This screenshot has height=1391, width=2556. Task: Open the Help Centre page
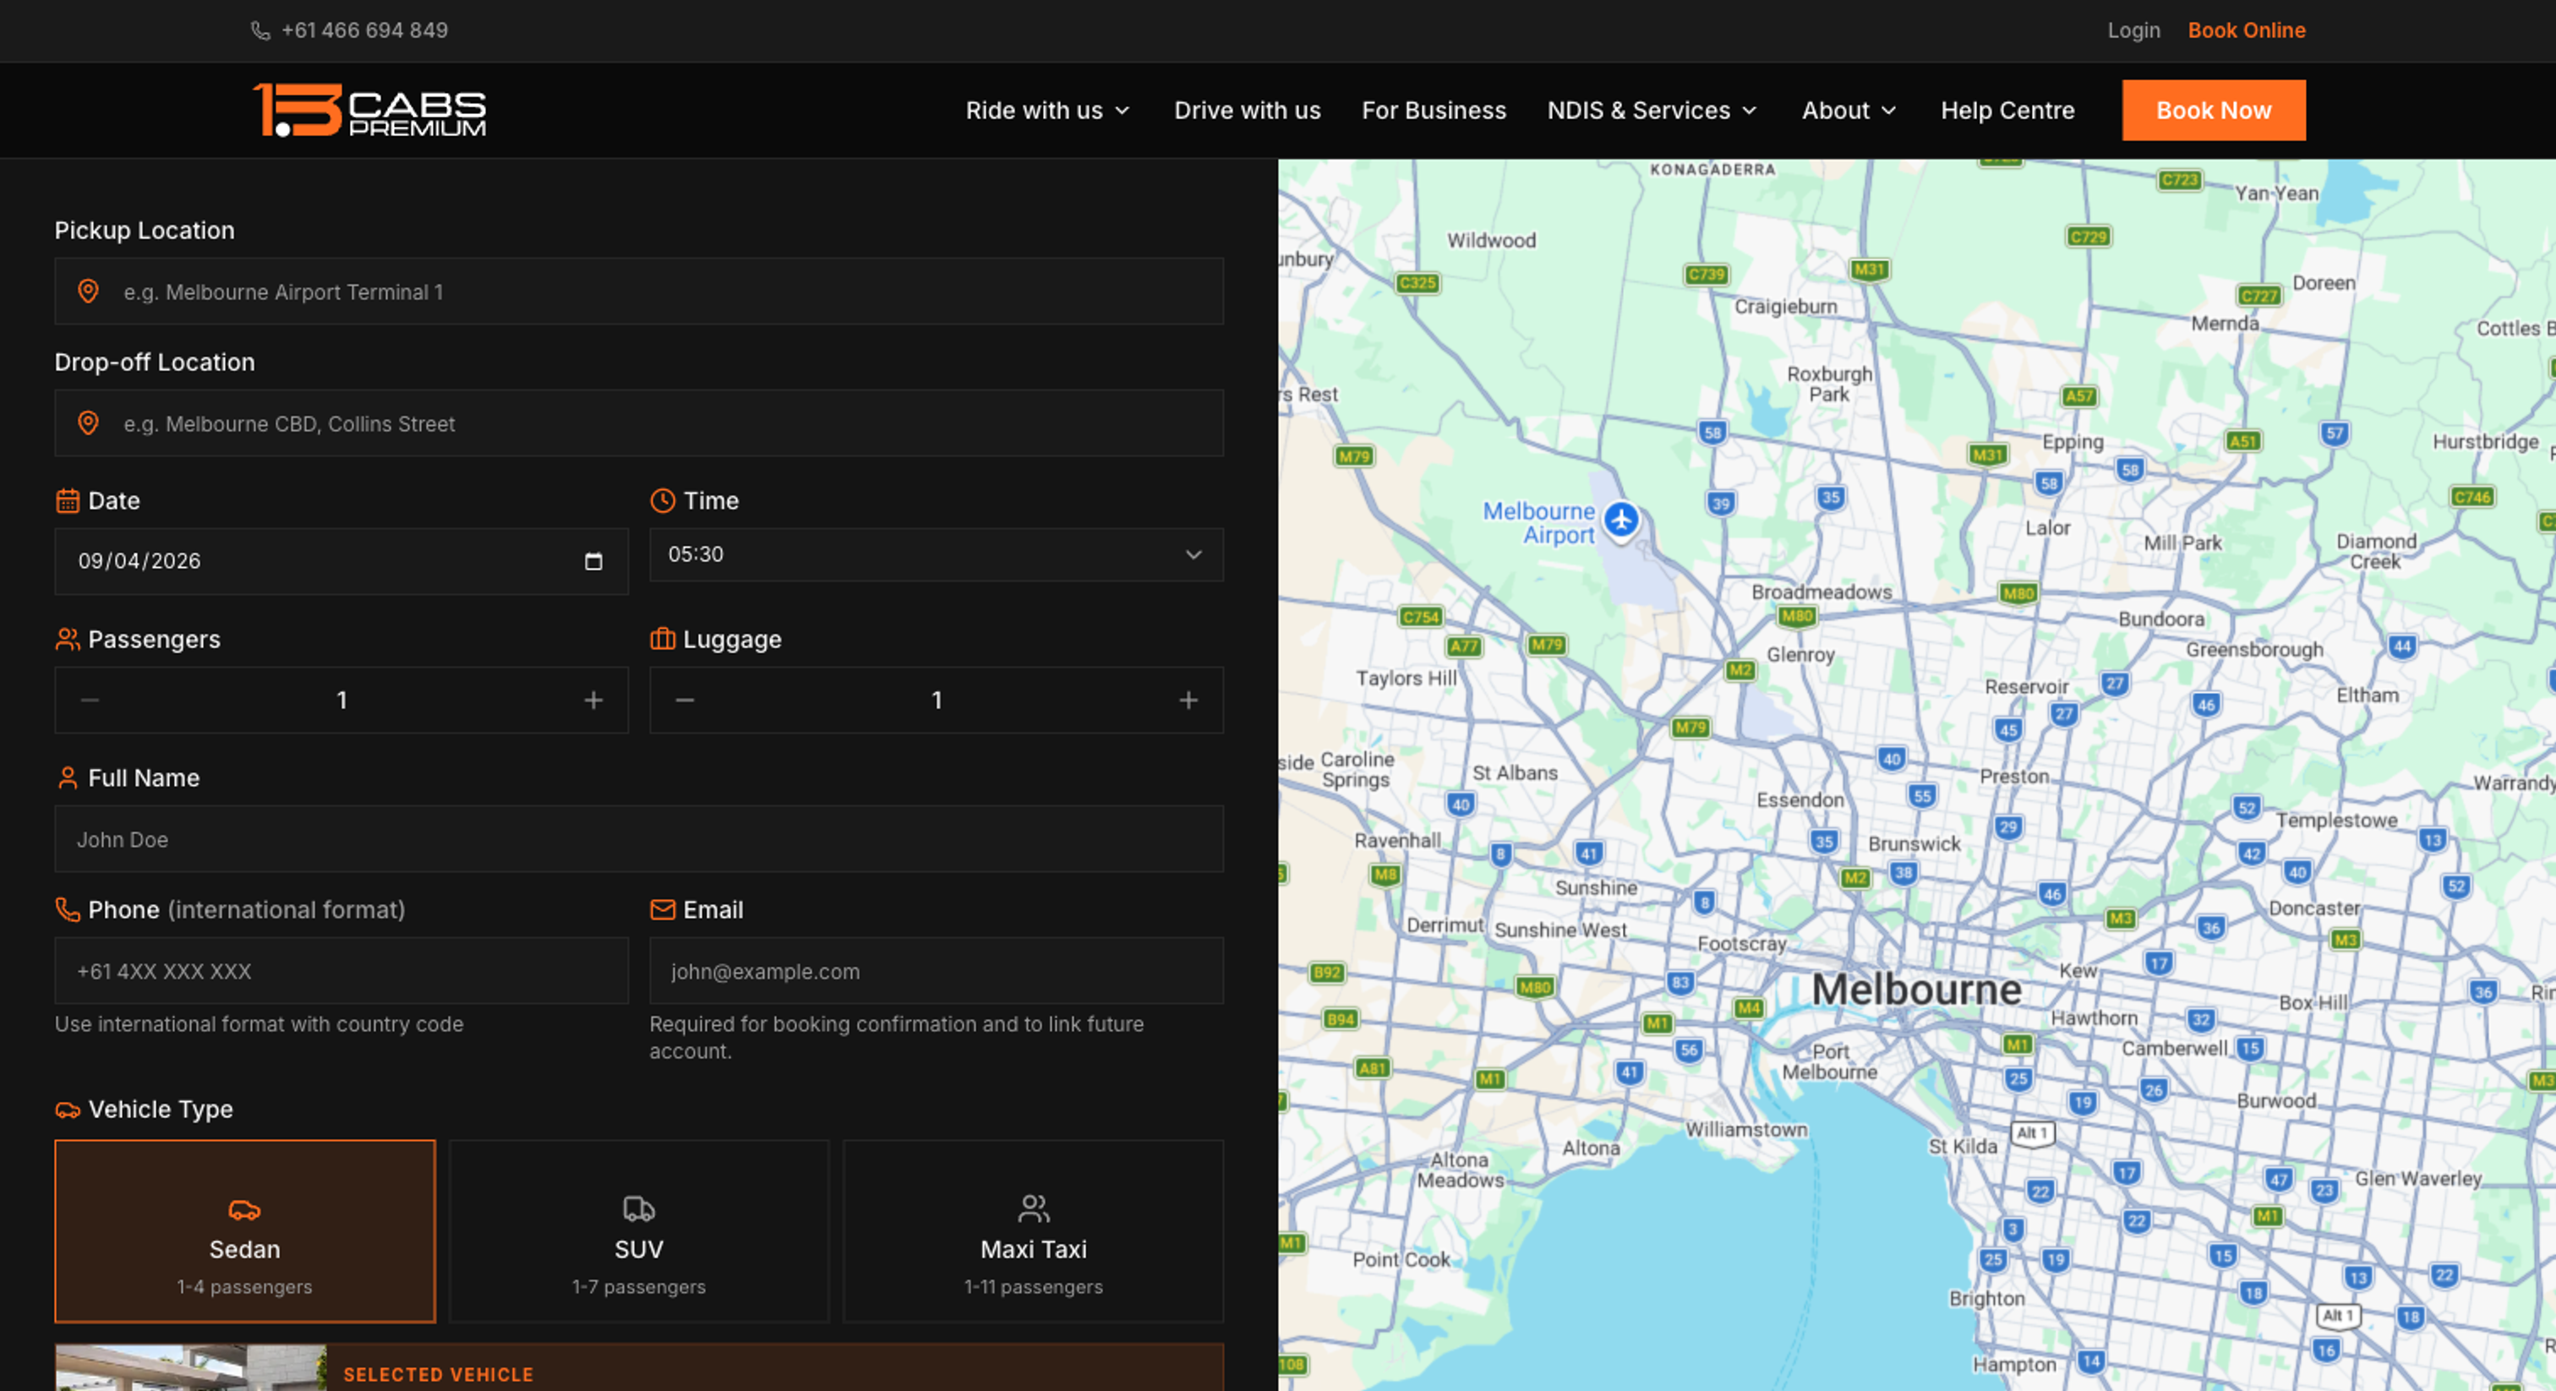[x=2007, y=110]
